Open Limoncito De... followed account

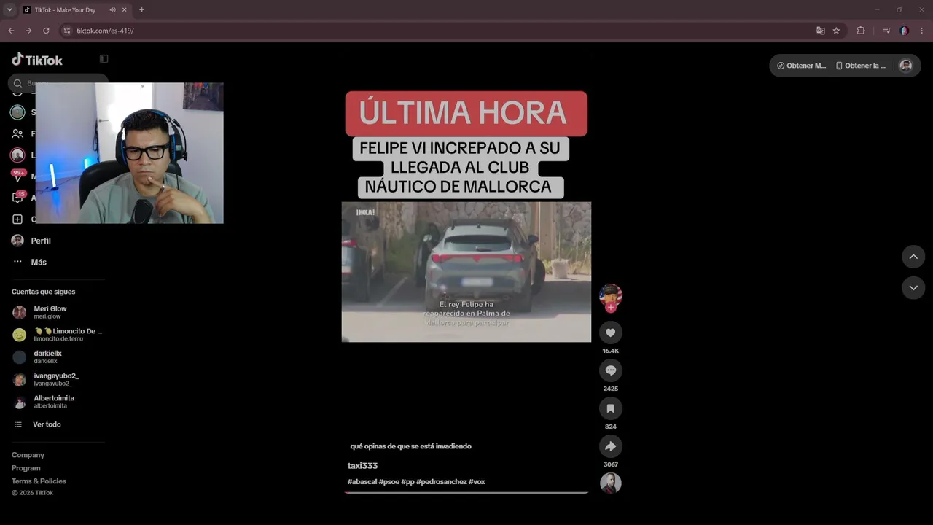(x=58, y=335)
